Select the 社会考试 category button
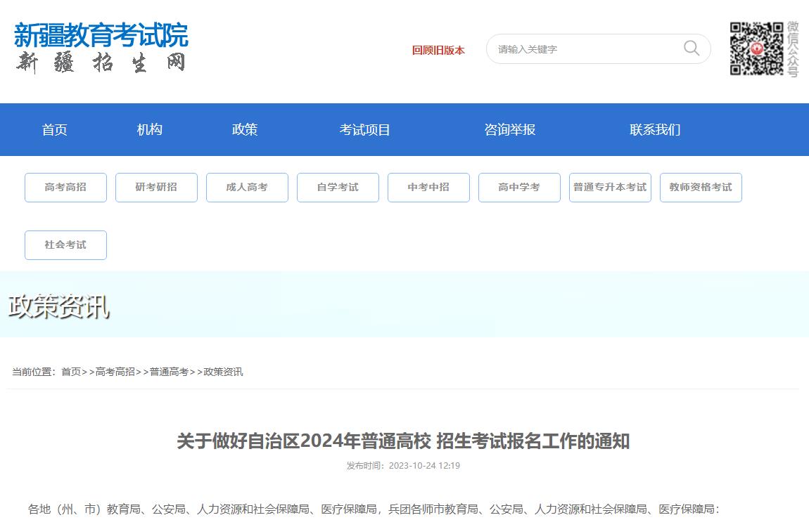The height and width of the screenshot is (527, 809). click(x=65, y=245)
